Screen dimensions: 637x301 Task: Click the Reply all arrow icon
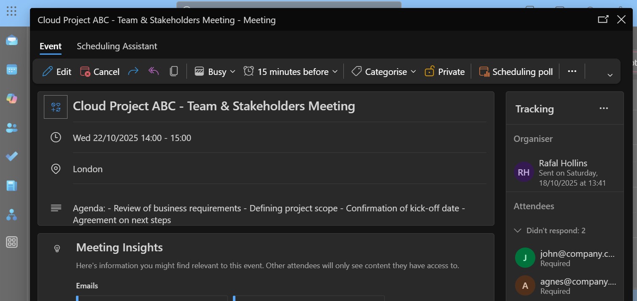point(154,72)
